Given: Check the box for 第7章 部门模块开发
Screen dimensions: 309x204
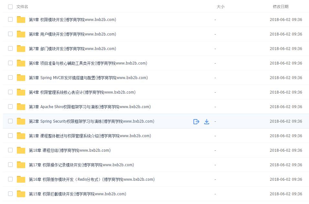Looking at the screenshot, I should click(10, 48).
